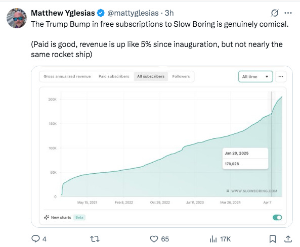Screen dimensions: 300x247
Task: Click the Grok slashed-circle icon
Action: click(x=275, y=13)
